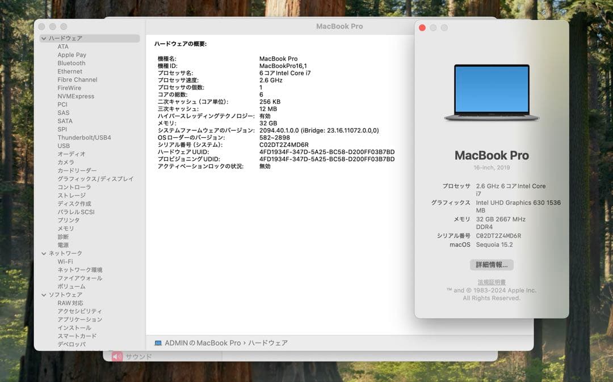613x382 pixels.
Task: Select 診断 in sidebar
Action: click(x=63, y=237)
